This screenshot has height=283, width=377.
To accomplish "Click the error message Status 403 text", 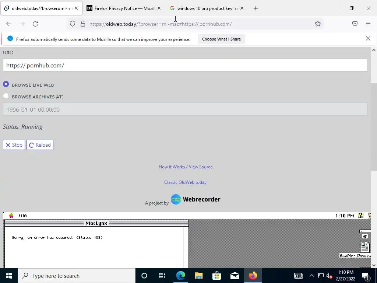I will (57, 238).
